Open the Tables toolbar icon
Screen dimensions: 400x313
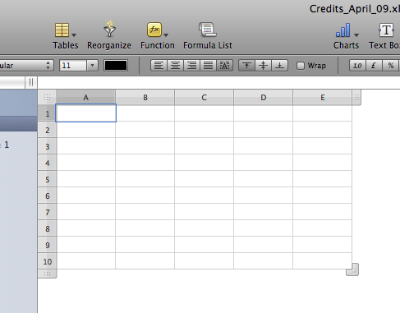[x=62, y=30]
